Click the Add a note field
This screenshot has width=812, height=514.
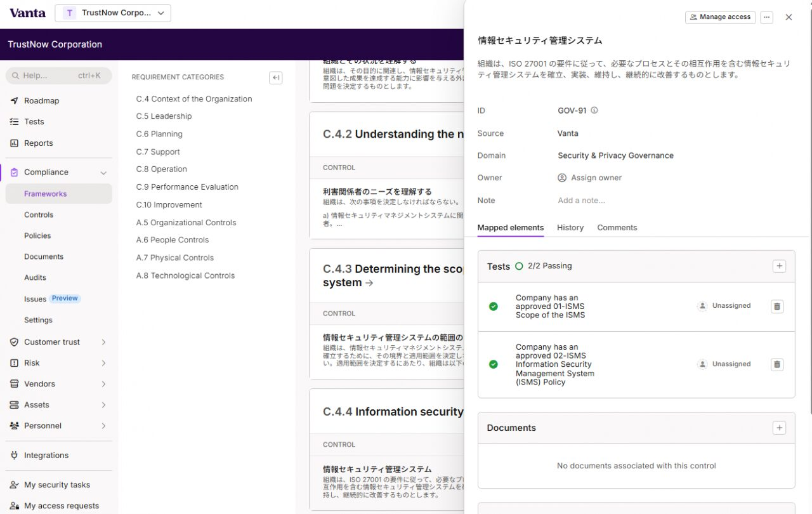(582, 201)
